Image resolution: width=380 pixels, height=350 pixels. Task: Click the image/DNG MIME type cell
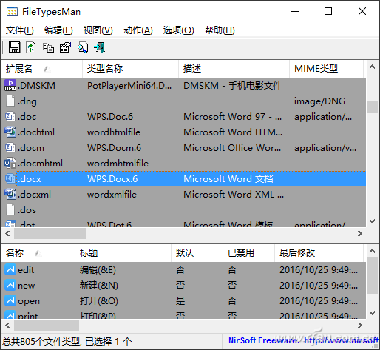pyautogui.click(x=319, y=101)
